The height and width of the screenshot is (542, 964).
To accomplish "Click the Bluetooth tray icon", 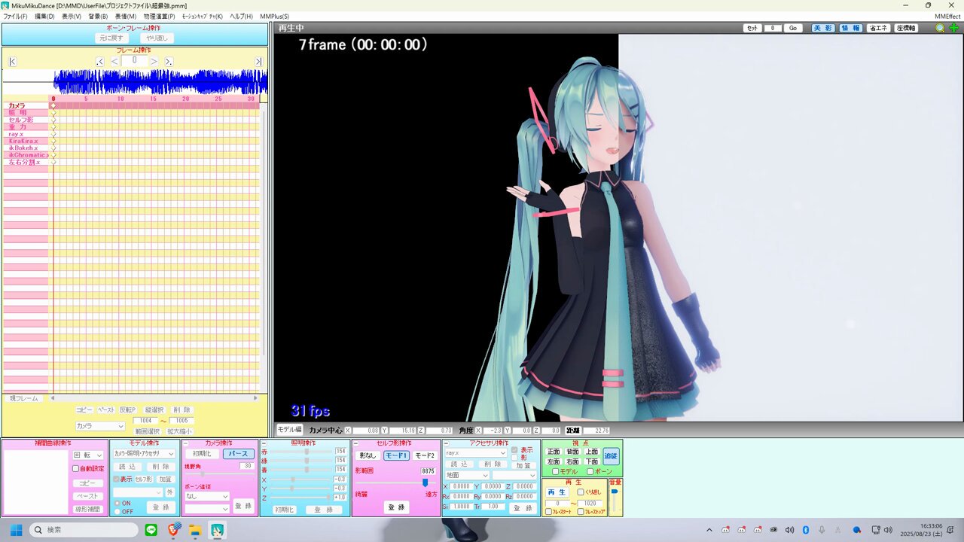I will click(805, 530).
